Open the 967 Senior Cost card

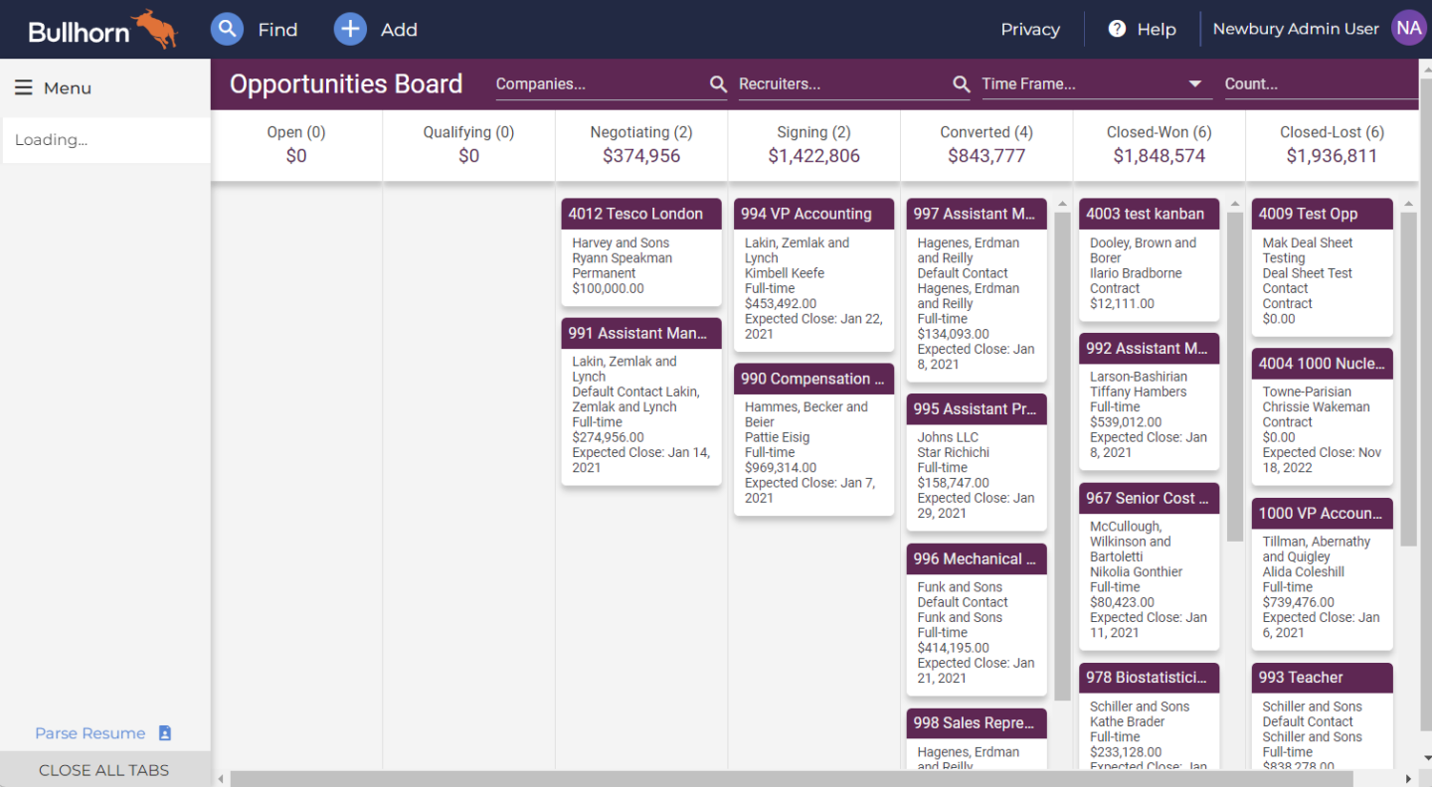pyautogui.click(x=1149, y=567)
